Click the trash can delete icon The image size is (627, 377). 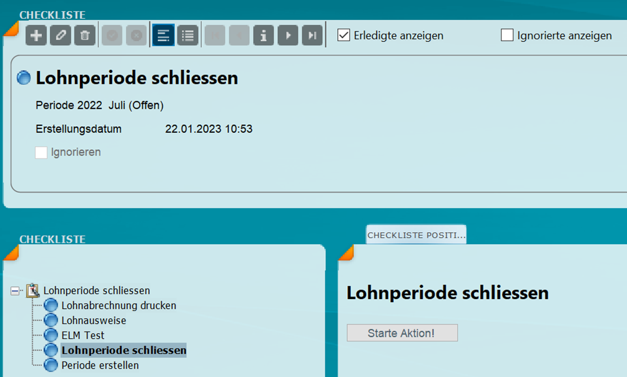(x=85, y=36)
